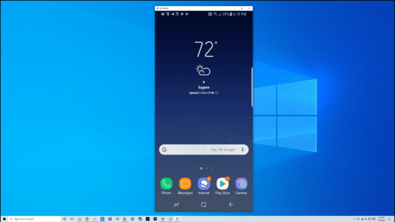Refresh the weather update timestamp

(217, 93)
